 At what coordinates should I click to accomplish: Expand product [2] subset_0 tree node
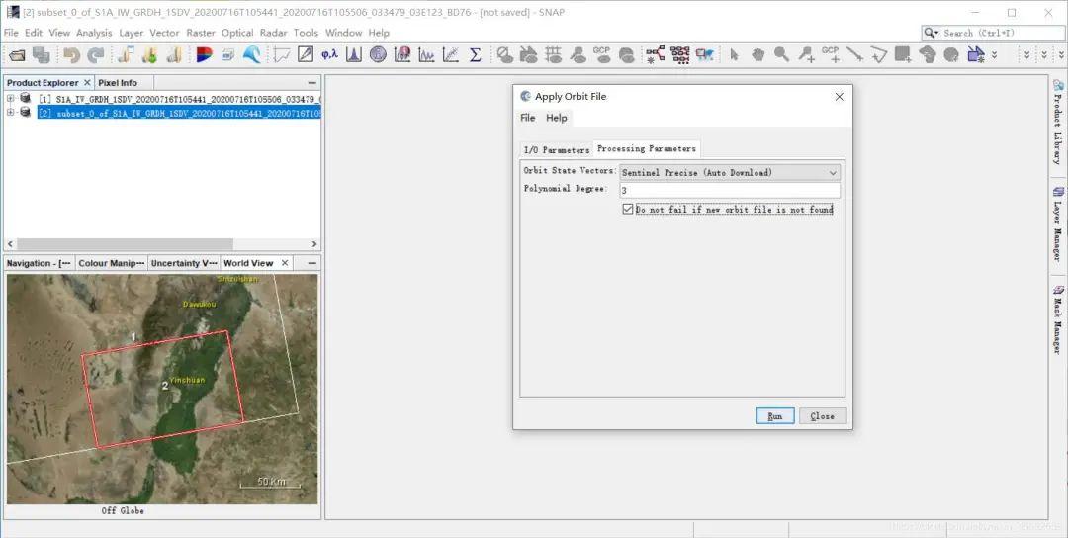pos(11,113)
